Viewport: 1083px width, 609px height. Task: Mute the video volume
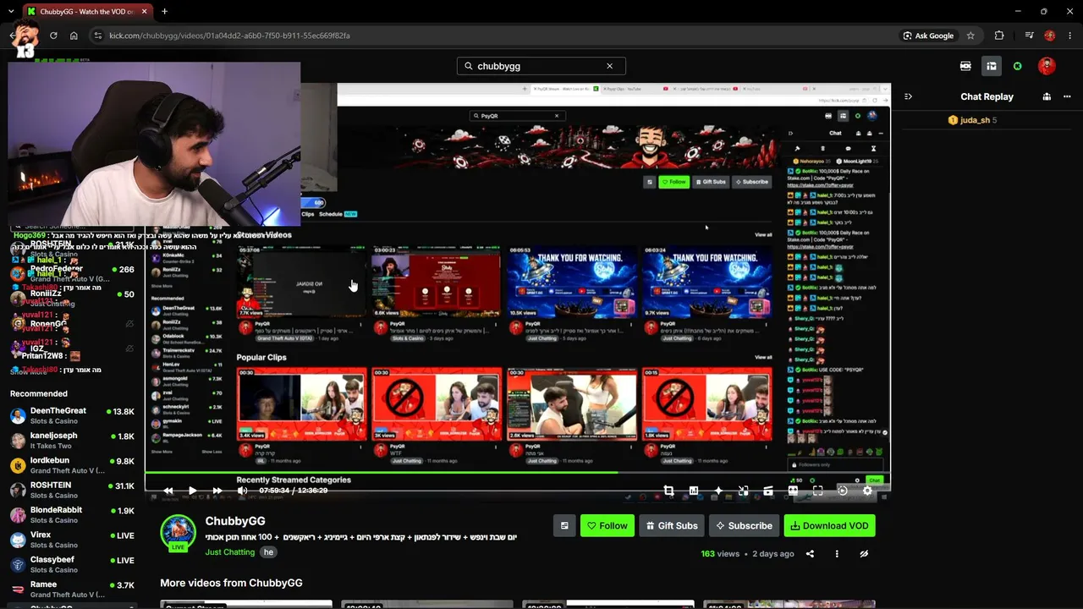243,491
